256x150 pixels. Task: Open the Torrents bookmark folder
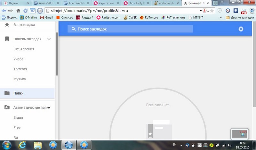coord(20,69)
